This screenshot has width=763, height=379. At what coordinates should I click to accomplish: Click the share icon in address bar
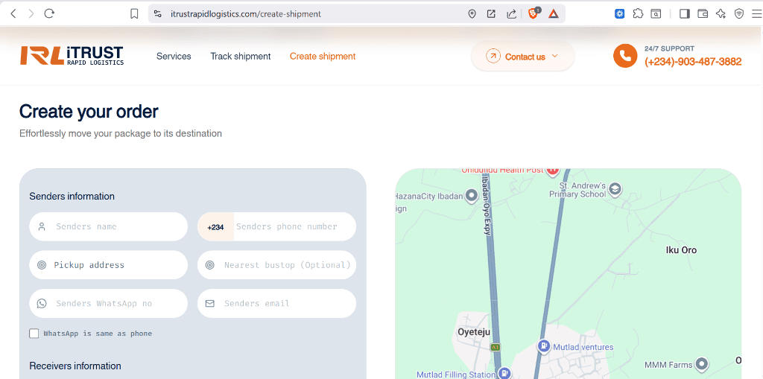(x=511, y=13)
